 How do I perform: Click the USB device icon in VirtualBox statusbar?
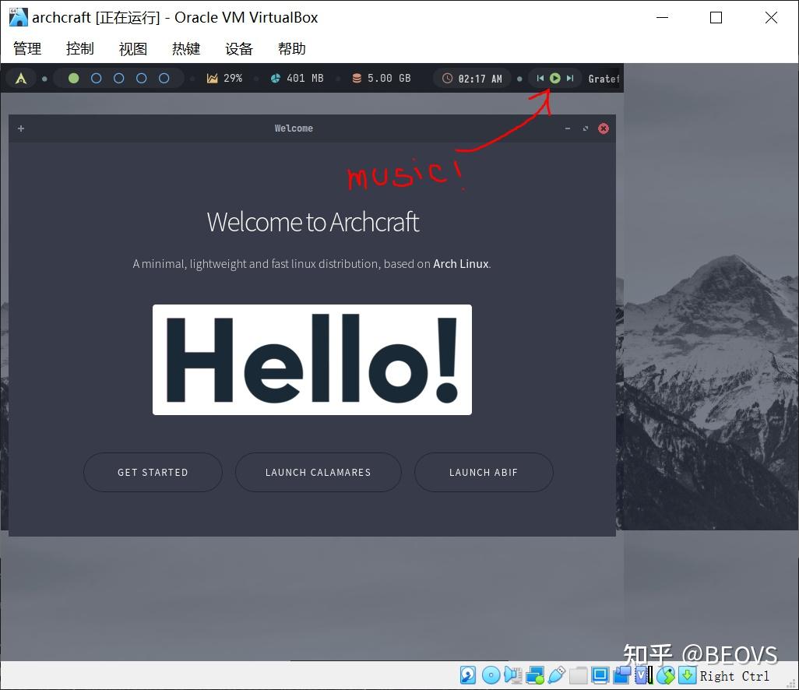click(557, 675)
